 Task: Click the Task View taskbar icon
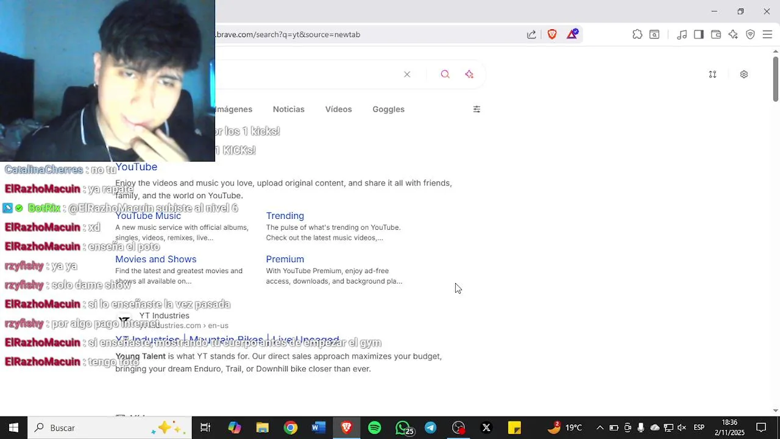coord(205,428)
